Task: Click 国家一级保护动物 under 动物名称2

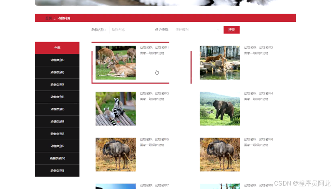Action: pyautogui.click(x=256, y=53)
